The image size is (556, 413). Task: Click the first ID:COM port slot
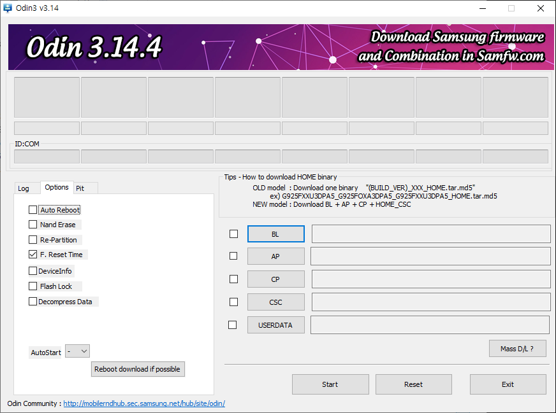click(47, 157)
